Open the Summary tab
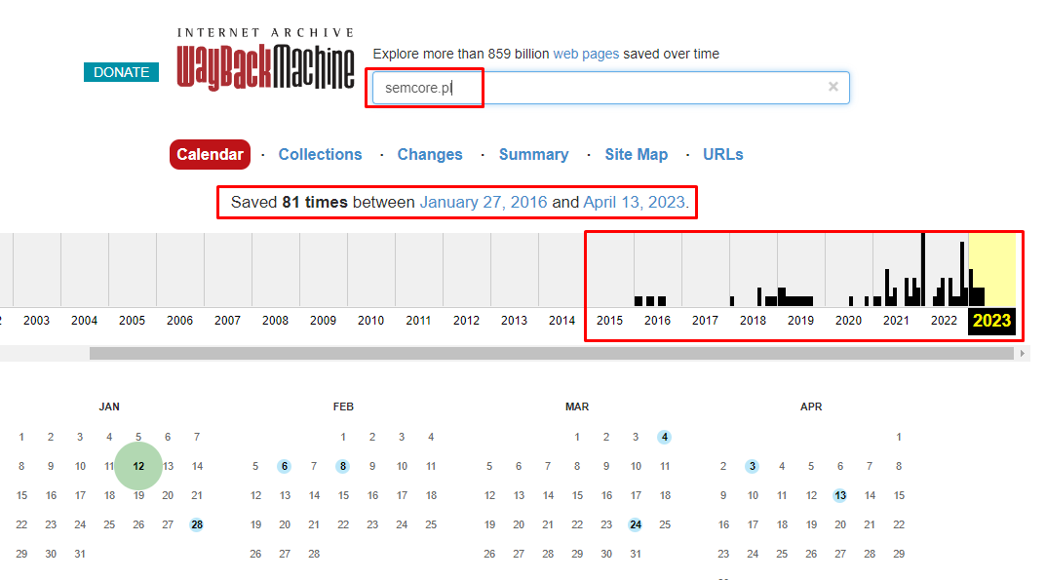 [533, 154]
